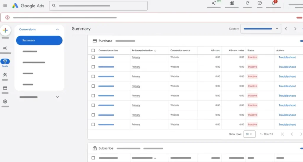The height and width of the screenshot is (162, 303).
Task: Click the All conv. value column header
Action: tap(236, 50)
